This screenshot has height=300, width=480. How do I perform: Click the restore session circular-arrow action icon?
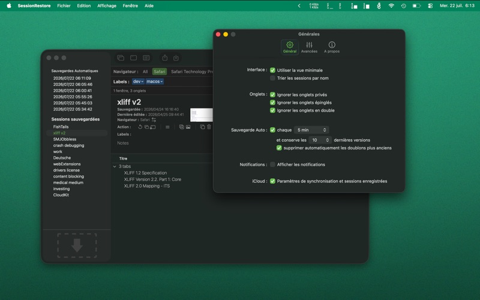pos(140,127)
